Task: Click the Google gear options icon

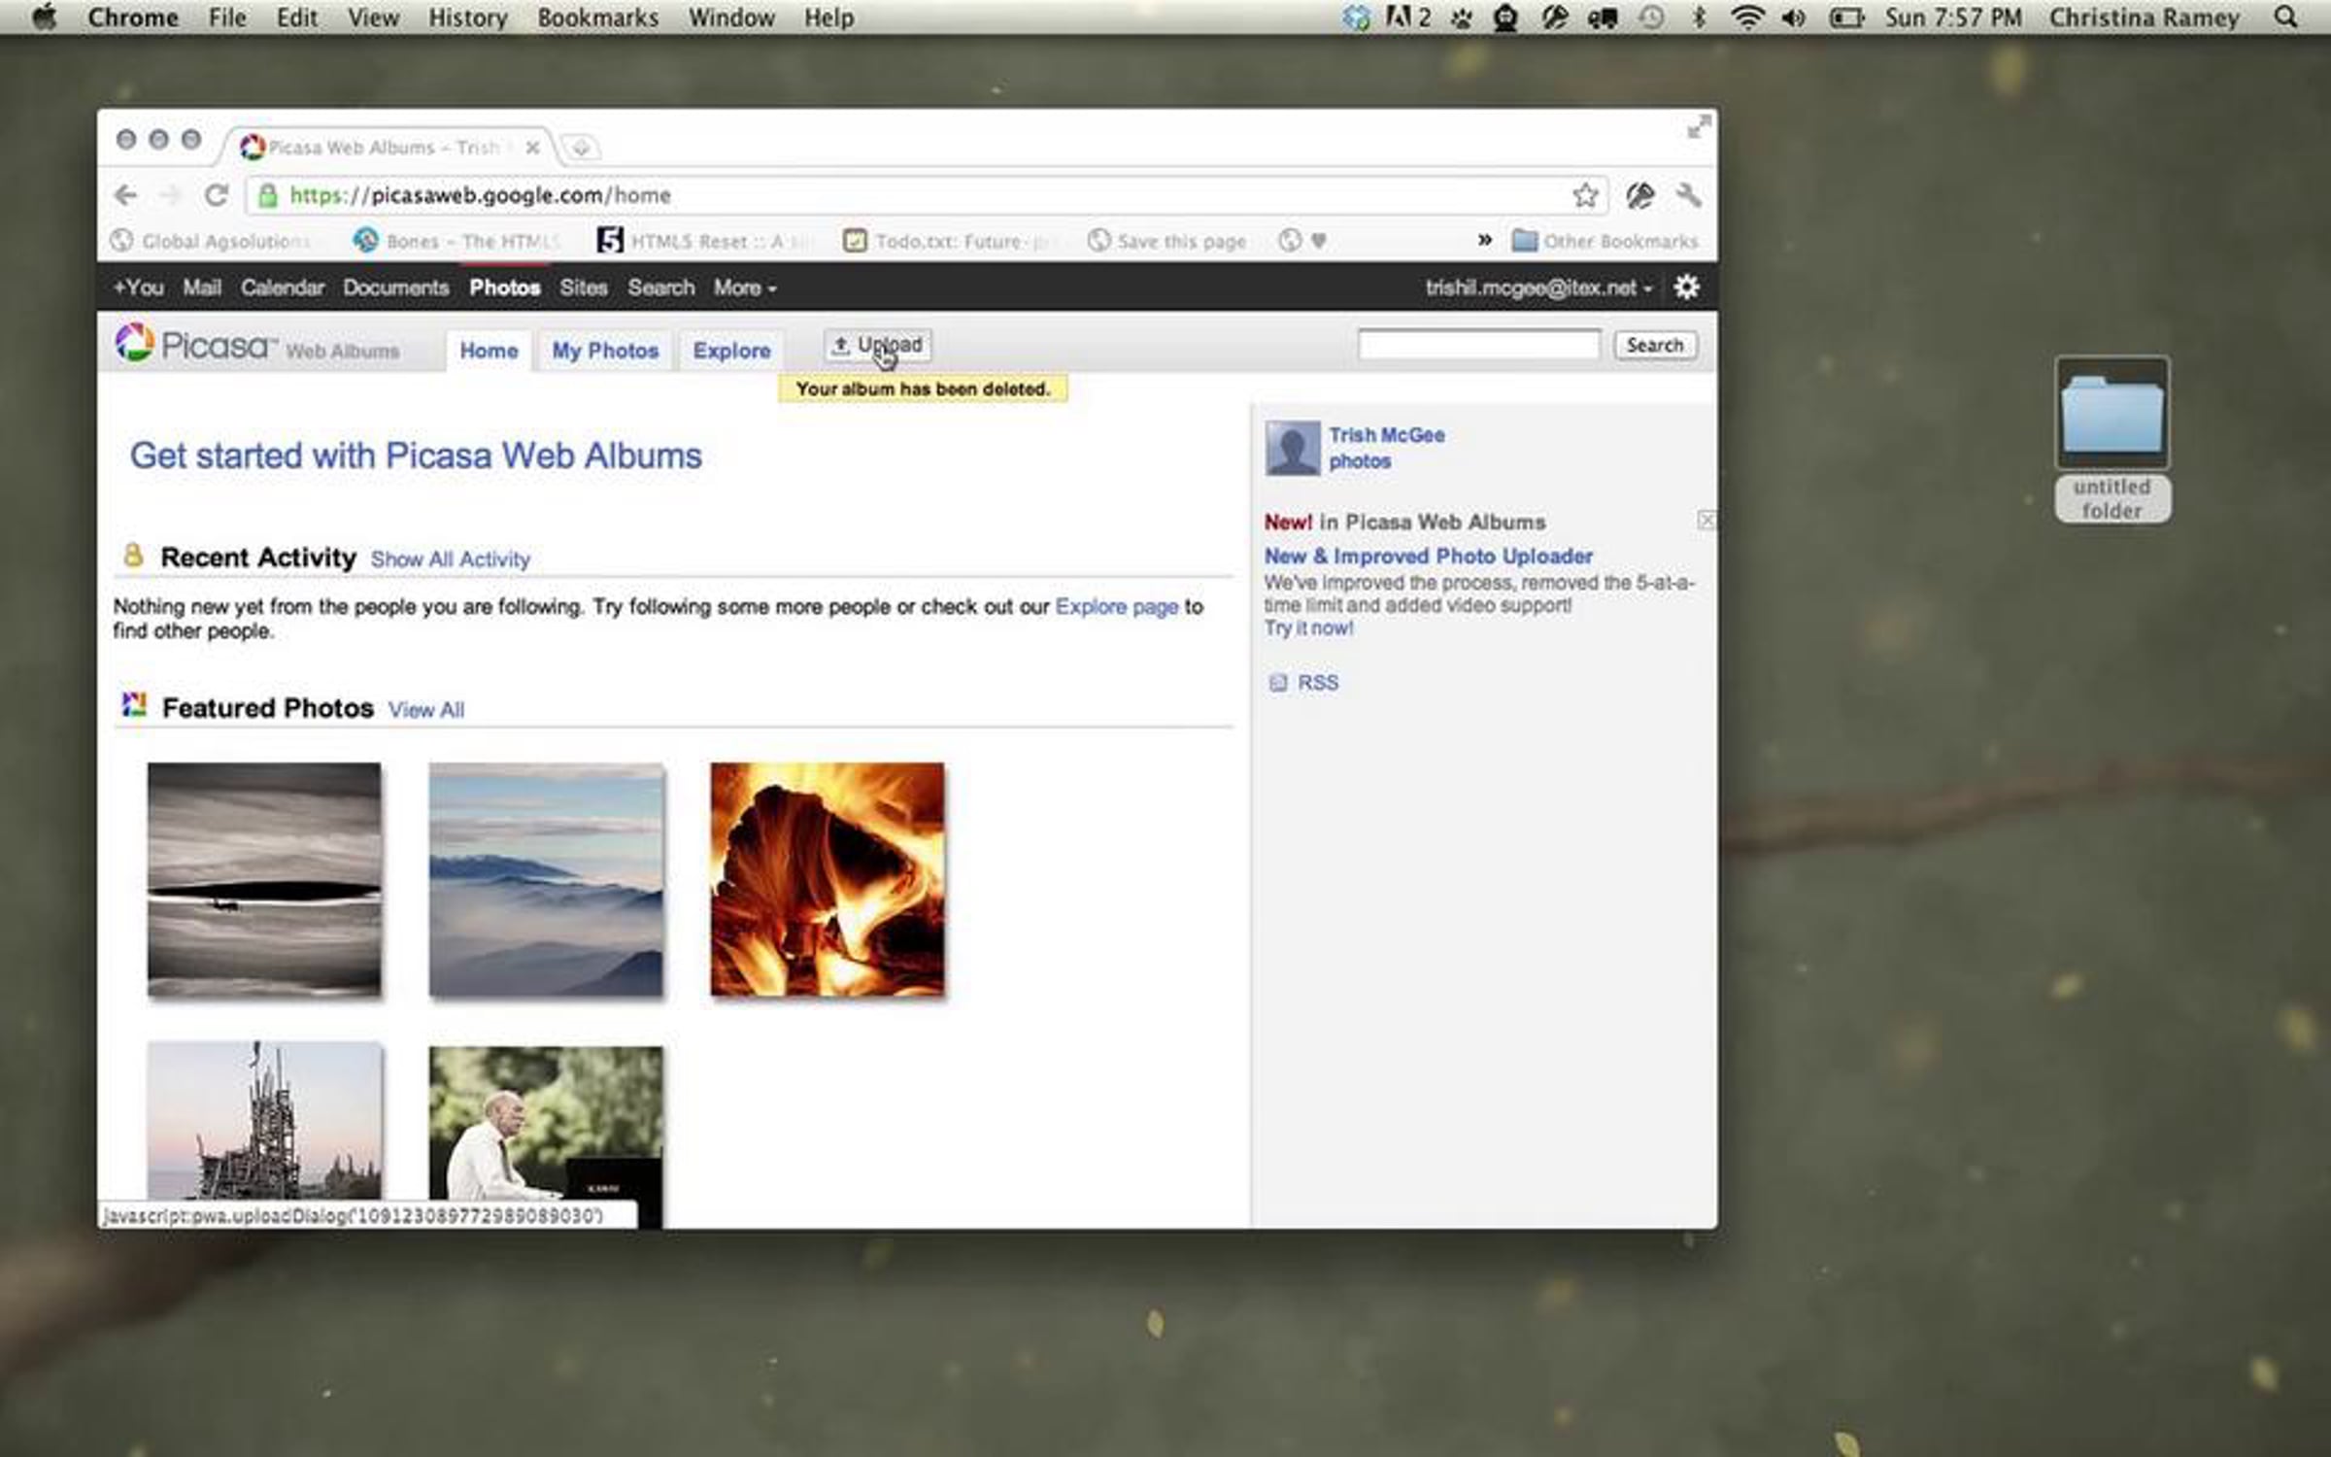Action: [1687, 288]
